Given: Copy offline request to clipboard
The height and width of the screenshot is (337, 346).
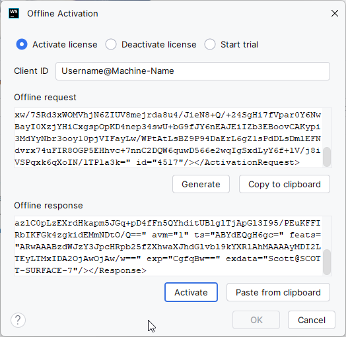Looking at the screenshot, I should (285, 184).
